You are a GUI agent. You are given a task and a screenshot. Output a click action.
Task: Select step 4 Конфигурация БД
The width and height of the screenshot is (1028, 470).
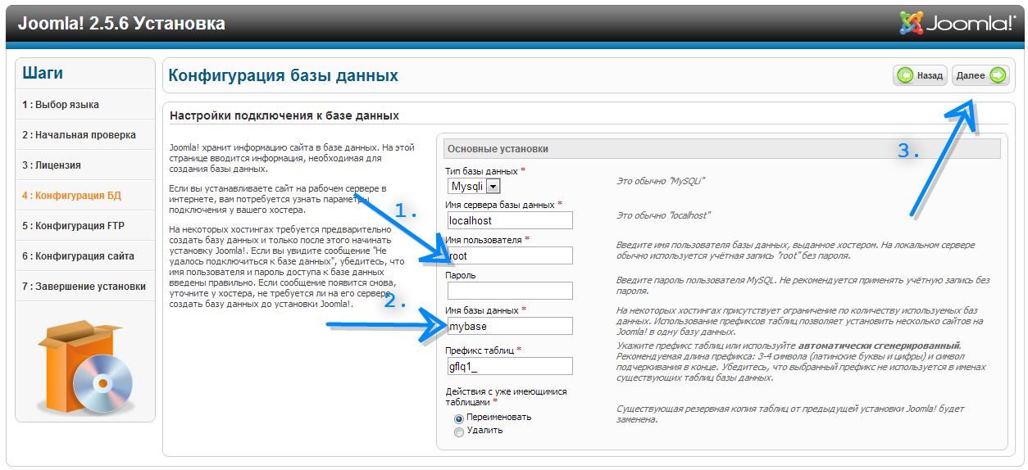73,196
